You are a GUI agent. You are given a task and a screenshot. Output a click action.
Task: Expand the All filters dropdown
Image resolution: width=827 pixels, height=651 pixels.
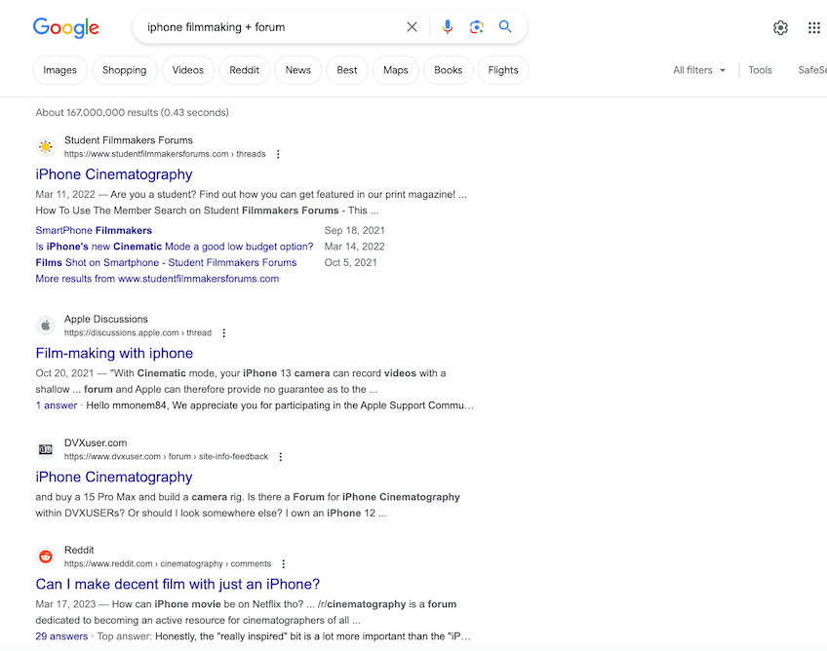699,70
